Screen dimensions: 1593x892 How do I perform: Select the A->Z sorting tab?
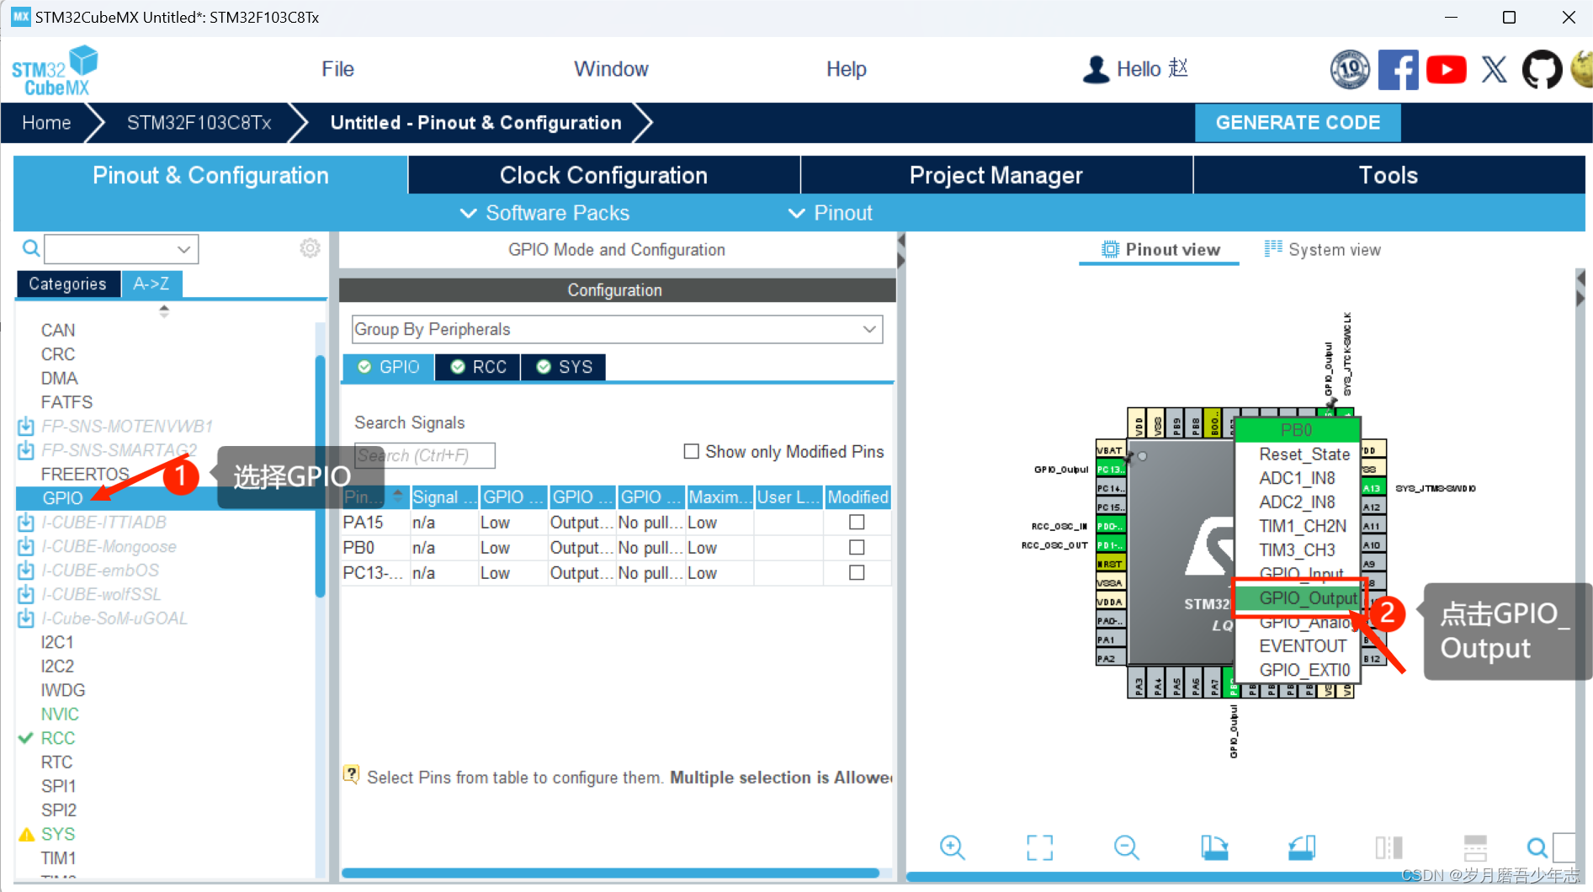pyautogui.click(x=151, y=284)
